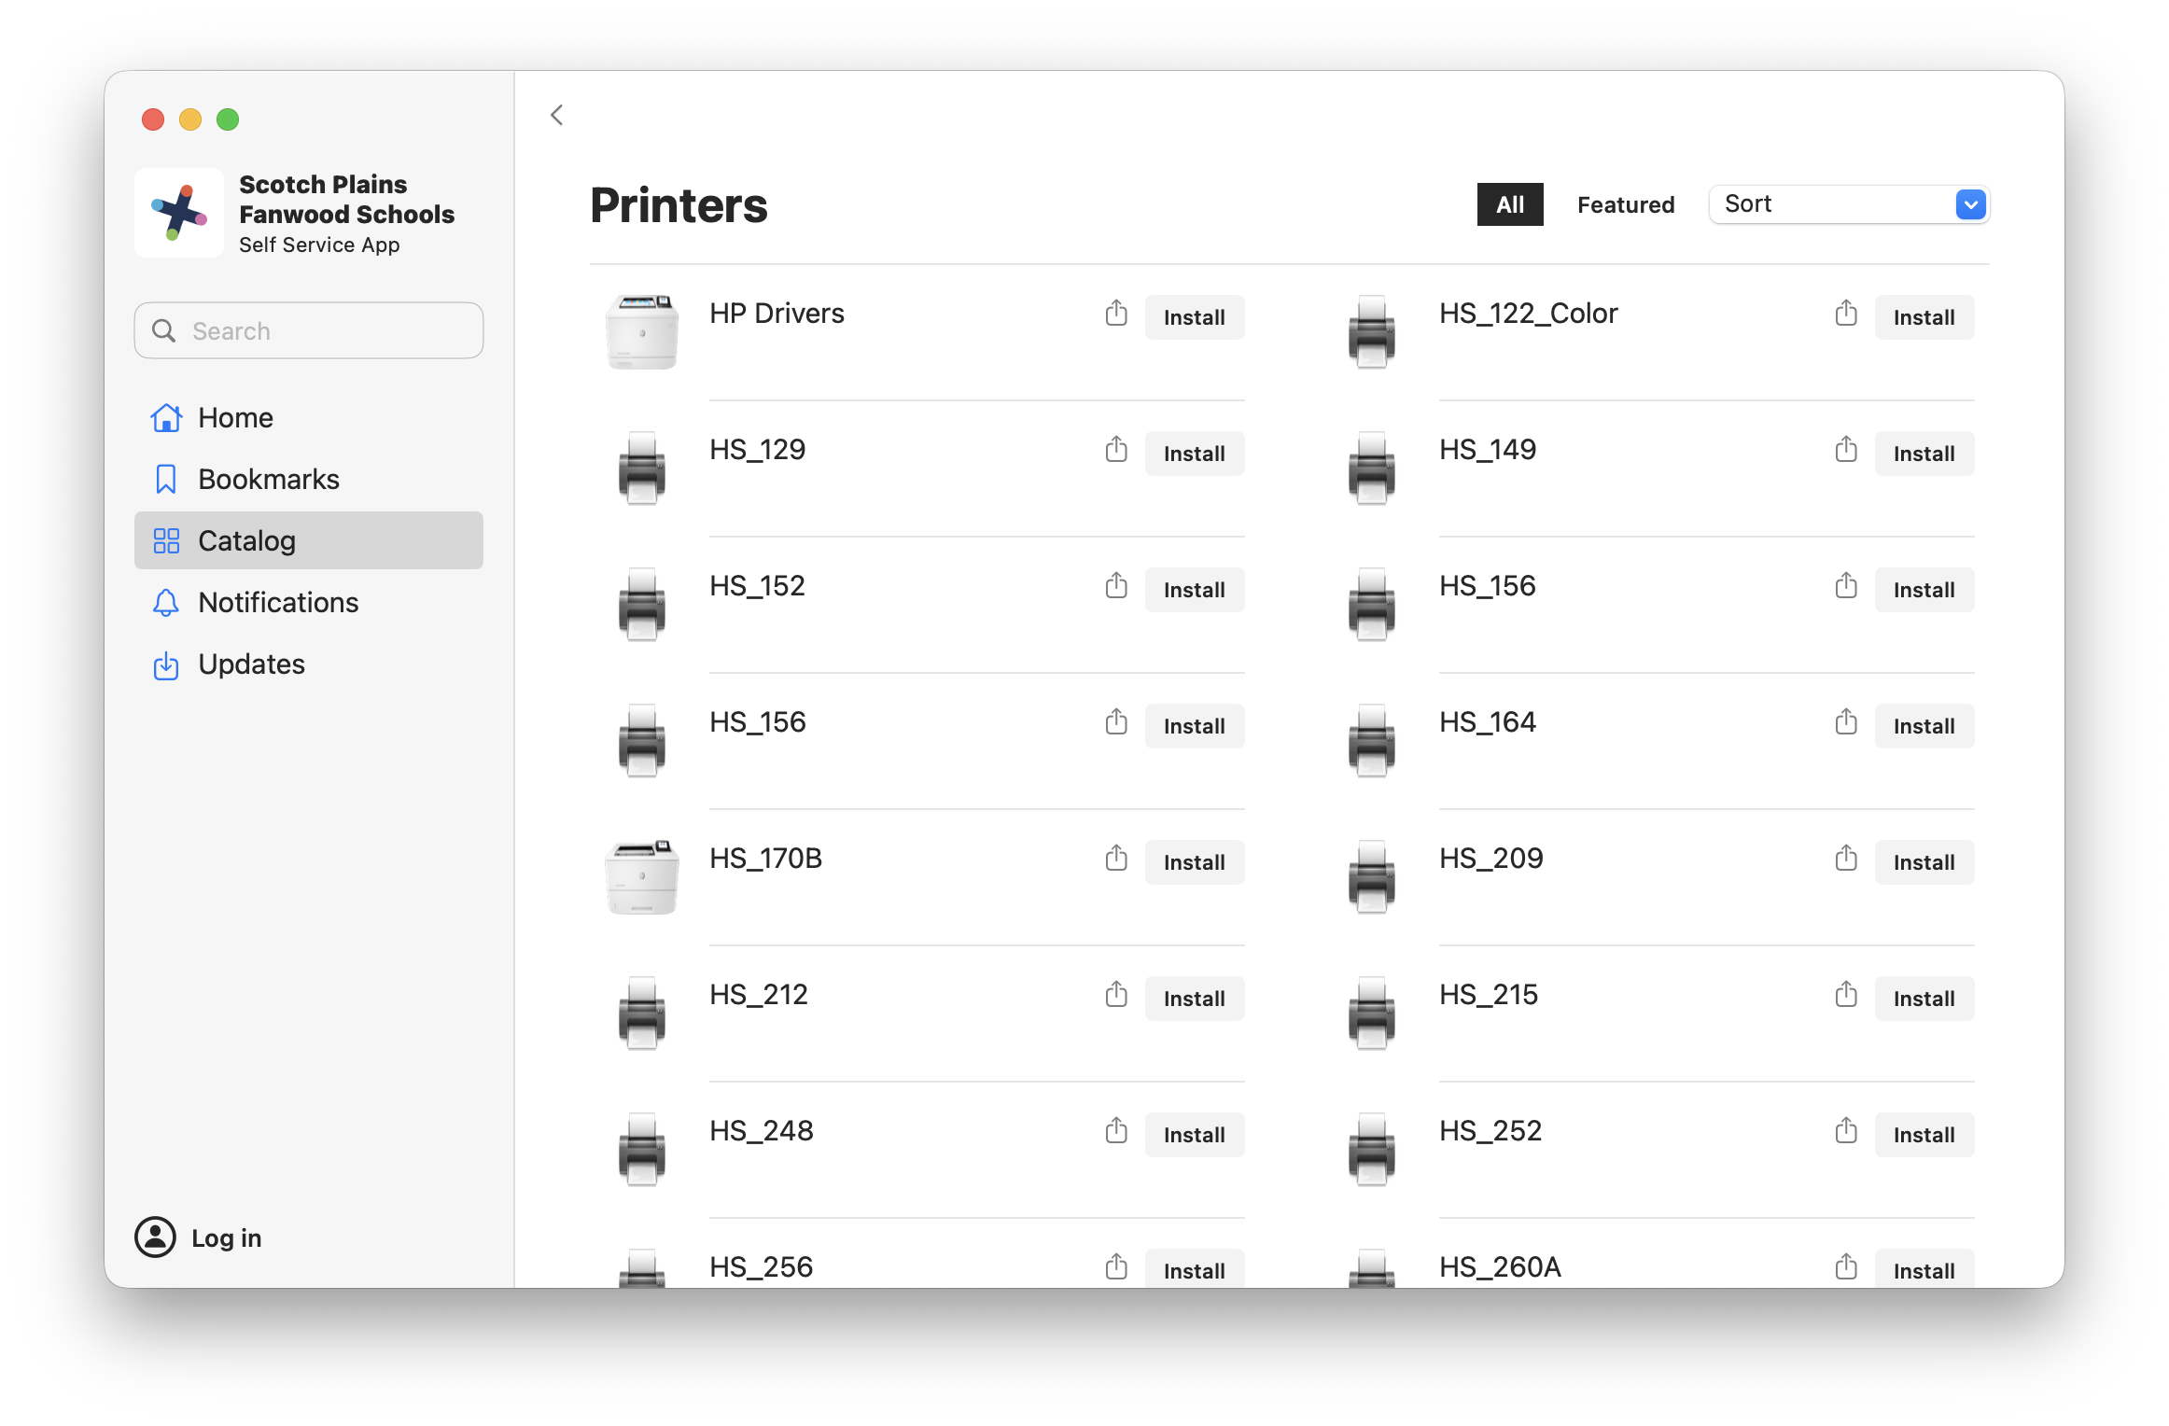Click the user account icon
Viewport: 2169px width, 1426px height.
click(x=155, y=1237)
